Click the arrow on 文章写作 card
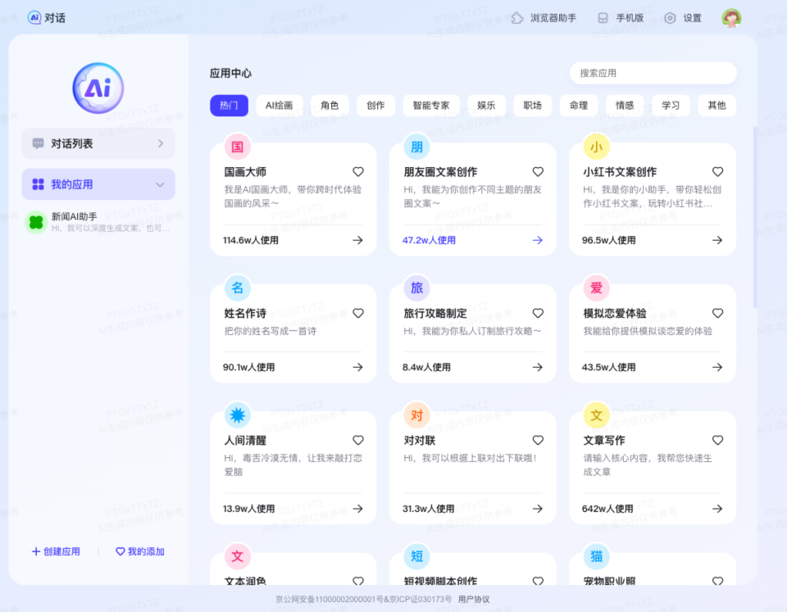 pyautogui.click(x=717, y=509)
